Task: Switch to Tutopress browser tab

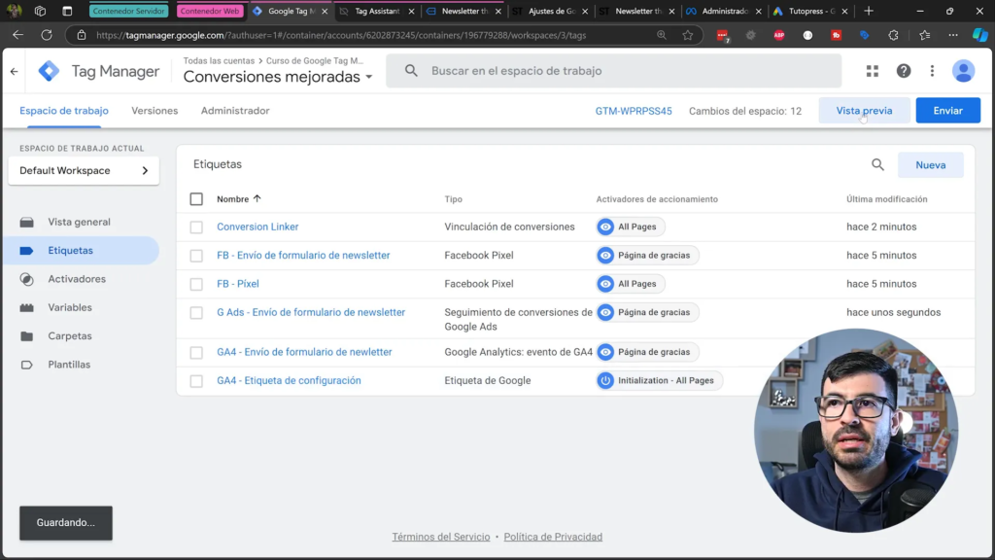Action: [x=809, y=11]
